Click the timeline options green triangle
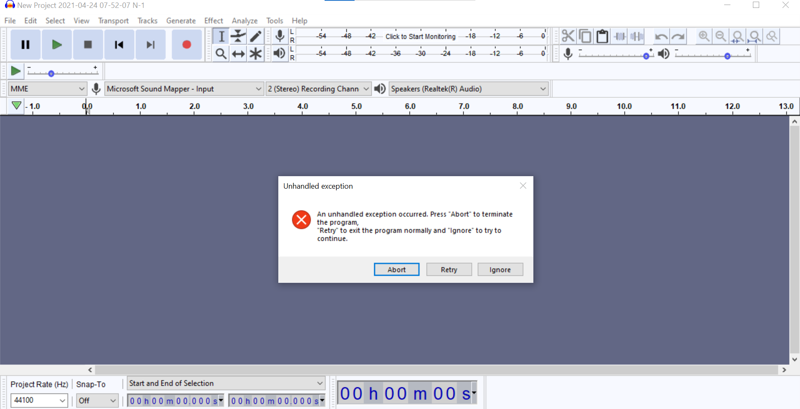The width and height of the screenshot is (800, 409). point(16,106)
